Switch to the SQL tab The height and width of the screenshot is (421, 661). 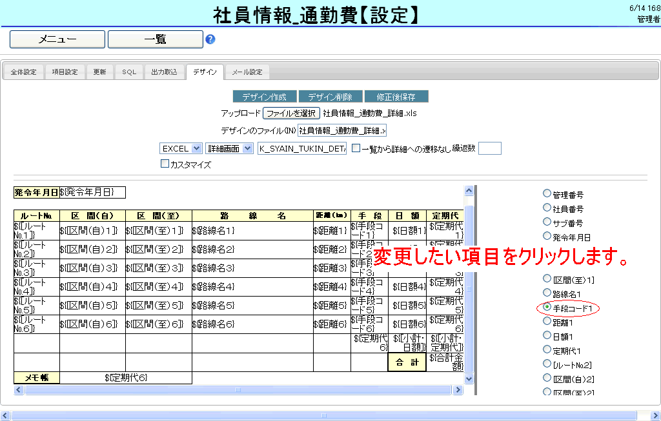tap(129, 72)
